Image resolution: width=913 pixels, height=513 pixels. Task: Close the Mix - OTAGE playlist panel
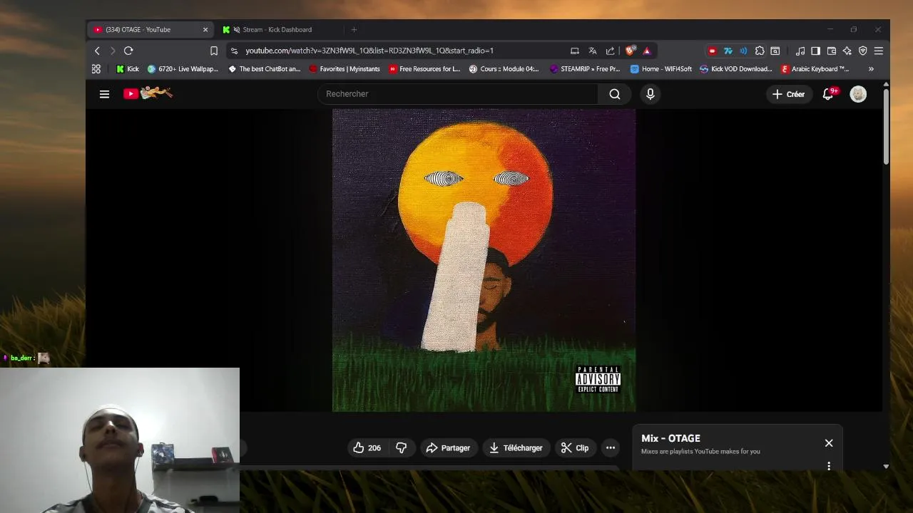click(x=829, y=443)
